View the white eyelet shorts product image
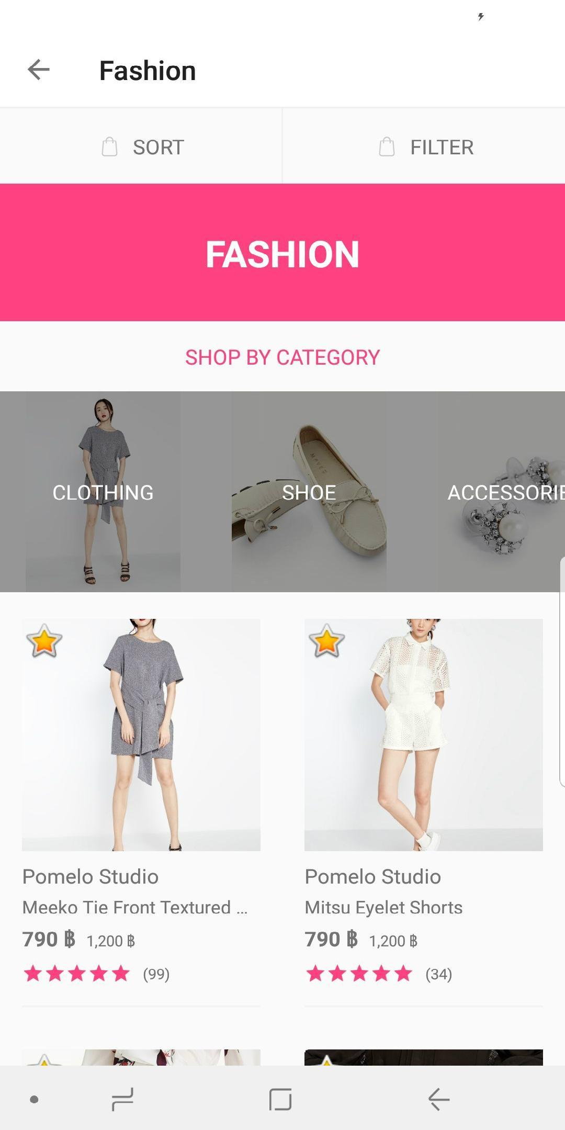Image resolution: width=565 pixels, height=1130 pixels. pyautogui.click(x=424, y=735)
